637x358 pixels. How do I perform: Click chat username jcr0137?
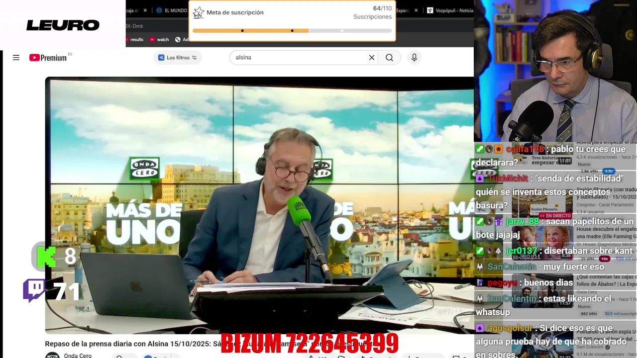522,251
